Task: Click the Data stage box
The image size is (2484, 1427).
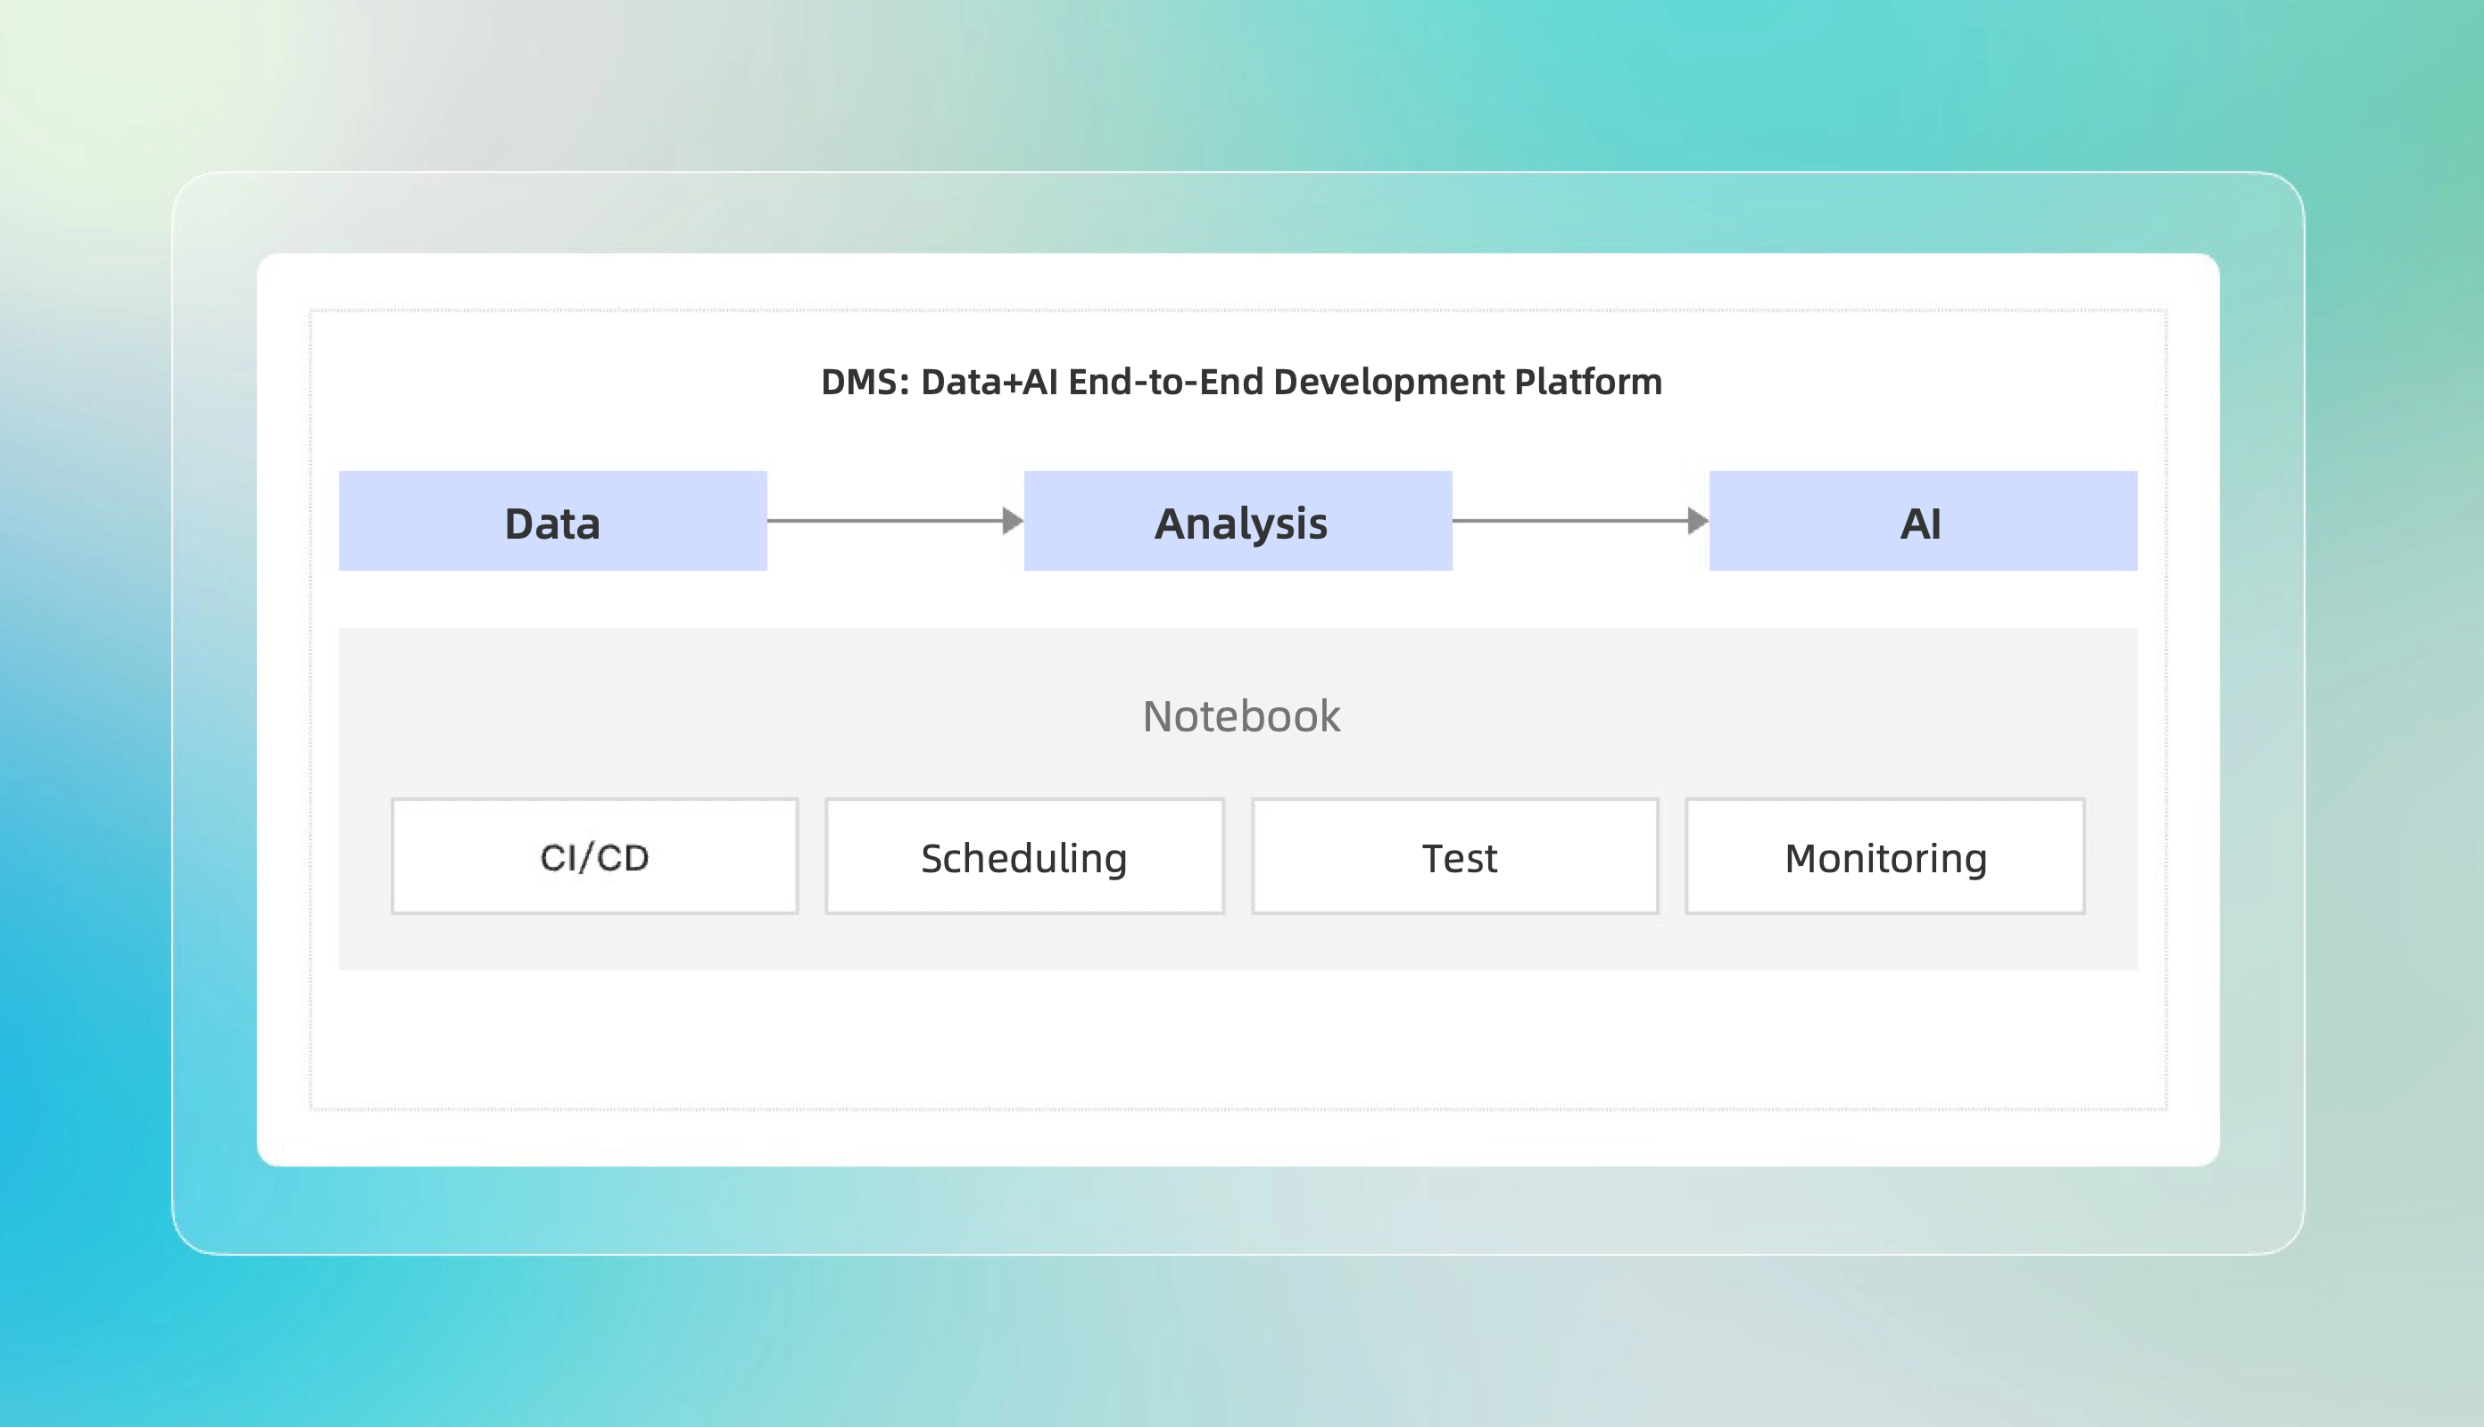Action: (553, 522)
